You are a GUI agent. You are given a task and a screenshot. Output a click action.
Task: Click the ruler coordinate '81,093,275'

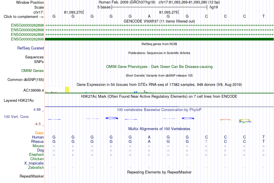pyautogui.click(x=168, y=12)
